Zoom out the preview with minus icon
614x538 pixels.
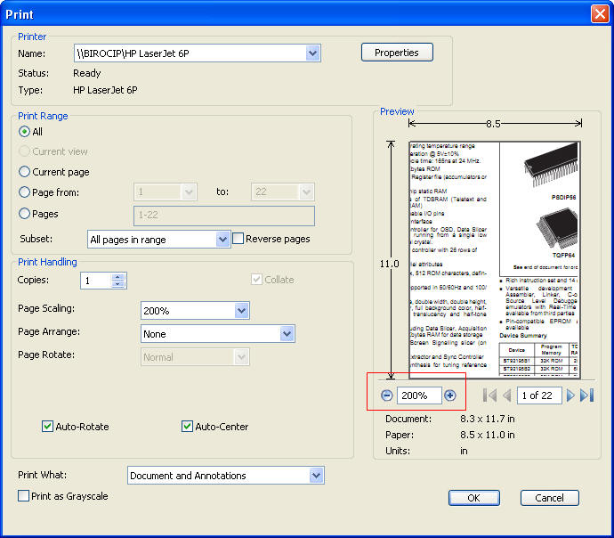(386, 395)
